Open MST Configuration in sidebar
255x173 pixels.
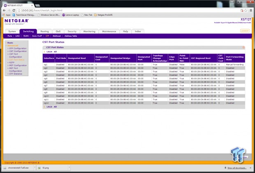tap(18, 65)
